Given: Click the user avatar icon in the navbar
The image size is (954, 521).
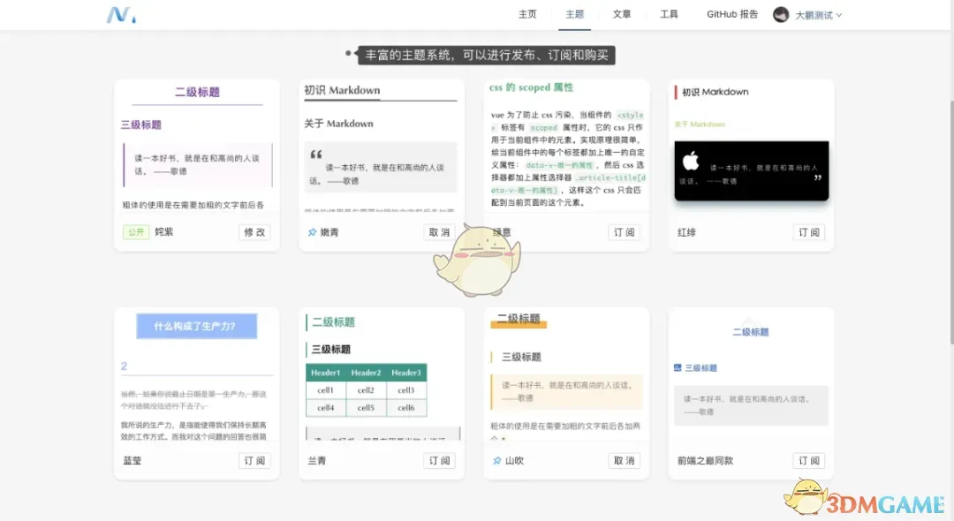Looking at the screenshot, I should tap(779, 14).
